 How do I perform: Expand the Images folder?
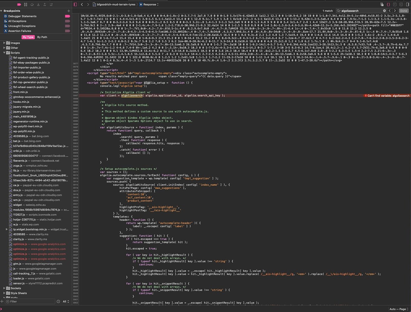pyautogui.click(x=4, y=43)
